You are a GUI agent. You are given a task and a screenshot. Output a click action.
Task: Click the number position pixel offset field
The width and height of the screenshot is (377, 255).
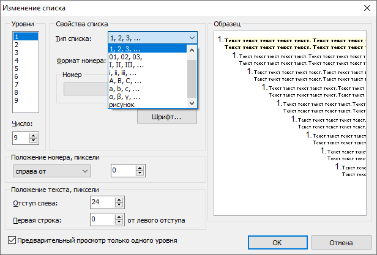122,169
